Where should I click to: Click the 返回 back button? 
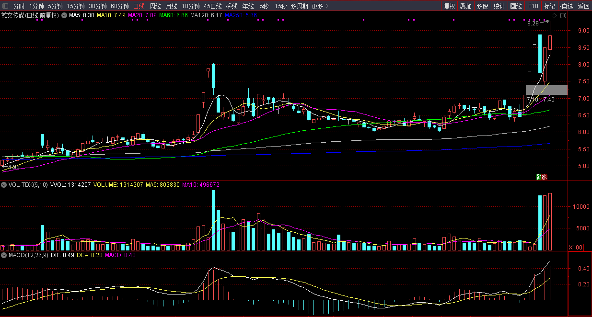[584, 6]
